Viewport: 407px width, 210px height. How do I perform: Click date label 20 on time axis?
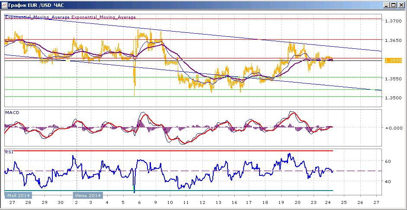point(298,203)
